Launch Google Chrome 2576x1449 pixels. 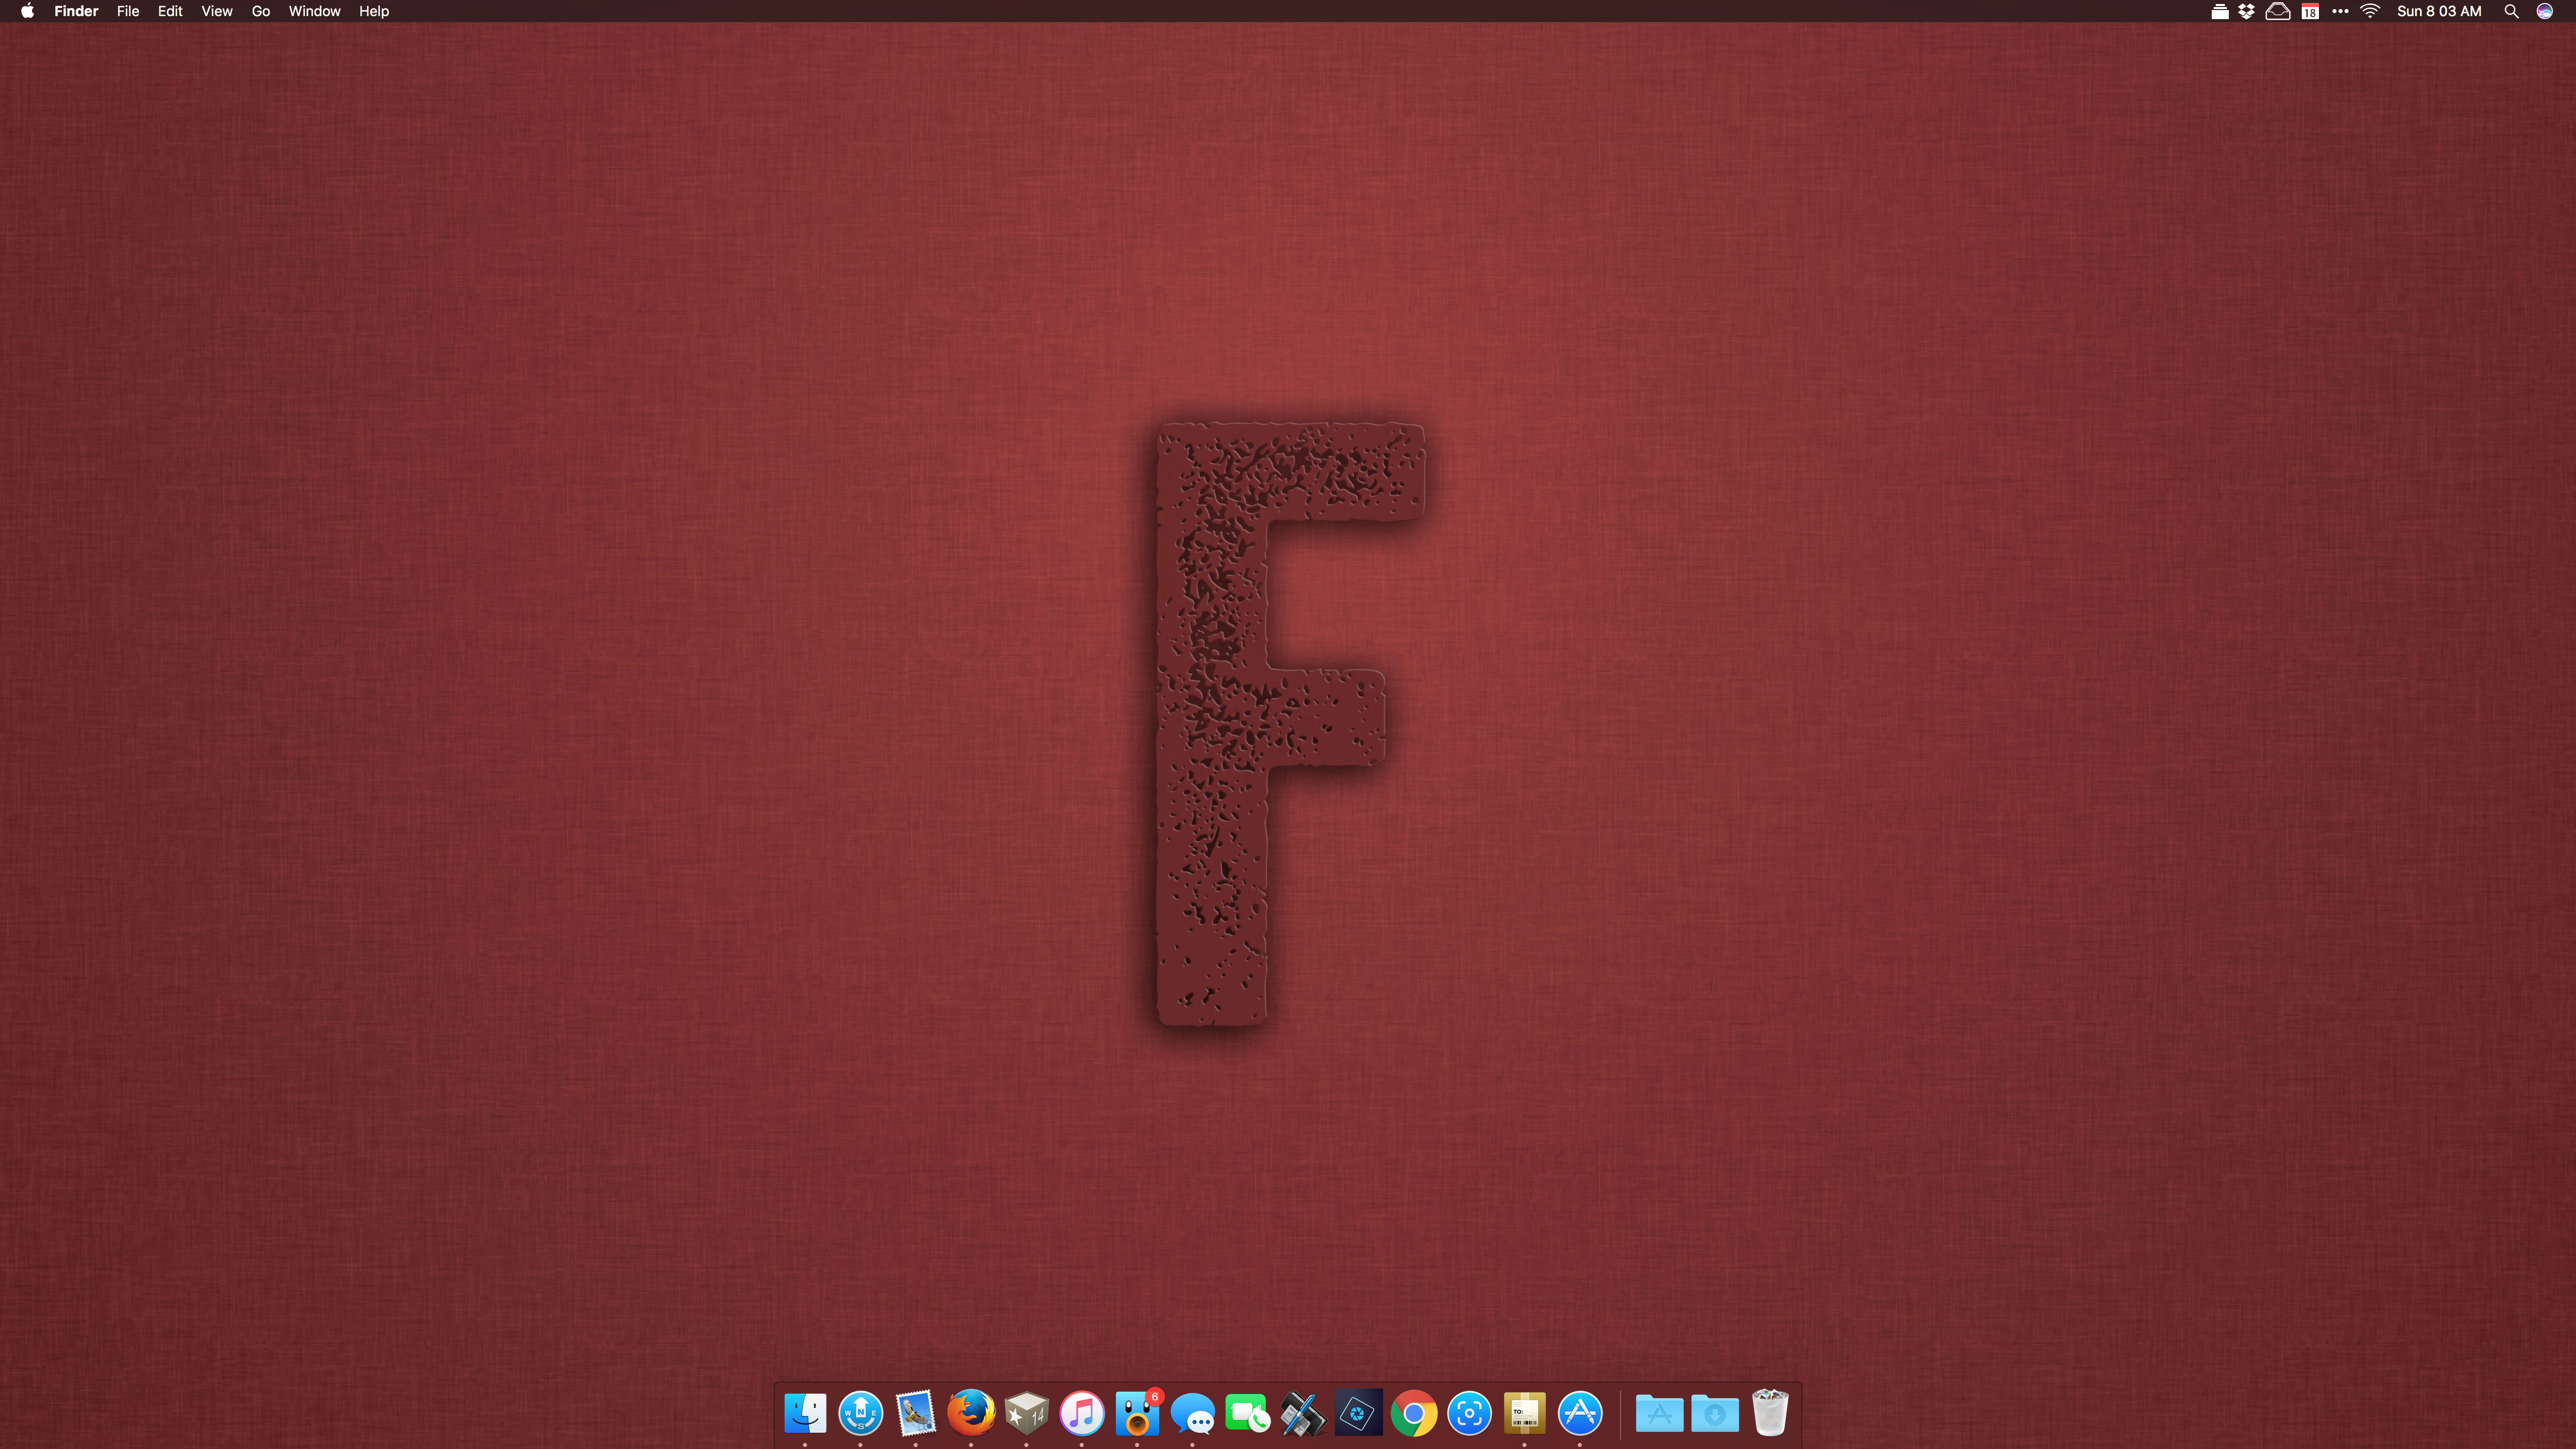click(x=1414, y=1413)
